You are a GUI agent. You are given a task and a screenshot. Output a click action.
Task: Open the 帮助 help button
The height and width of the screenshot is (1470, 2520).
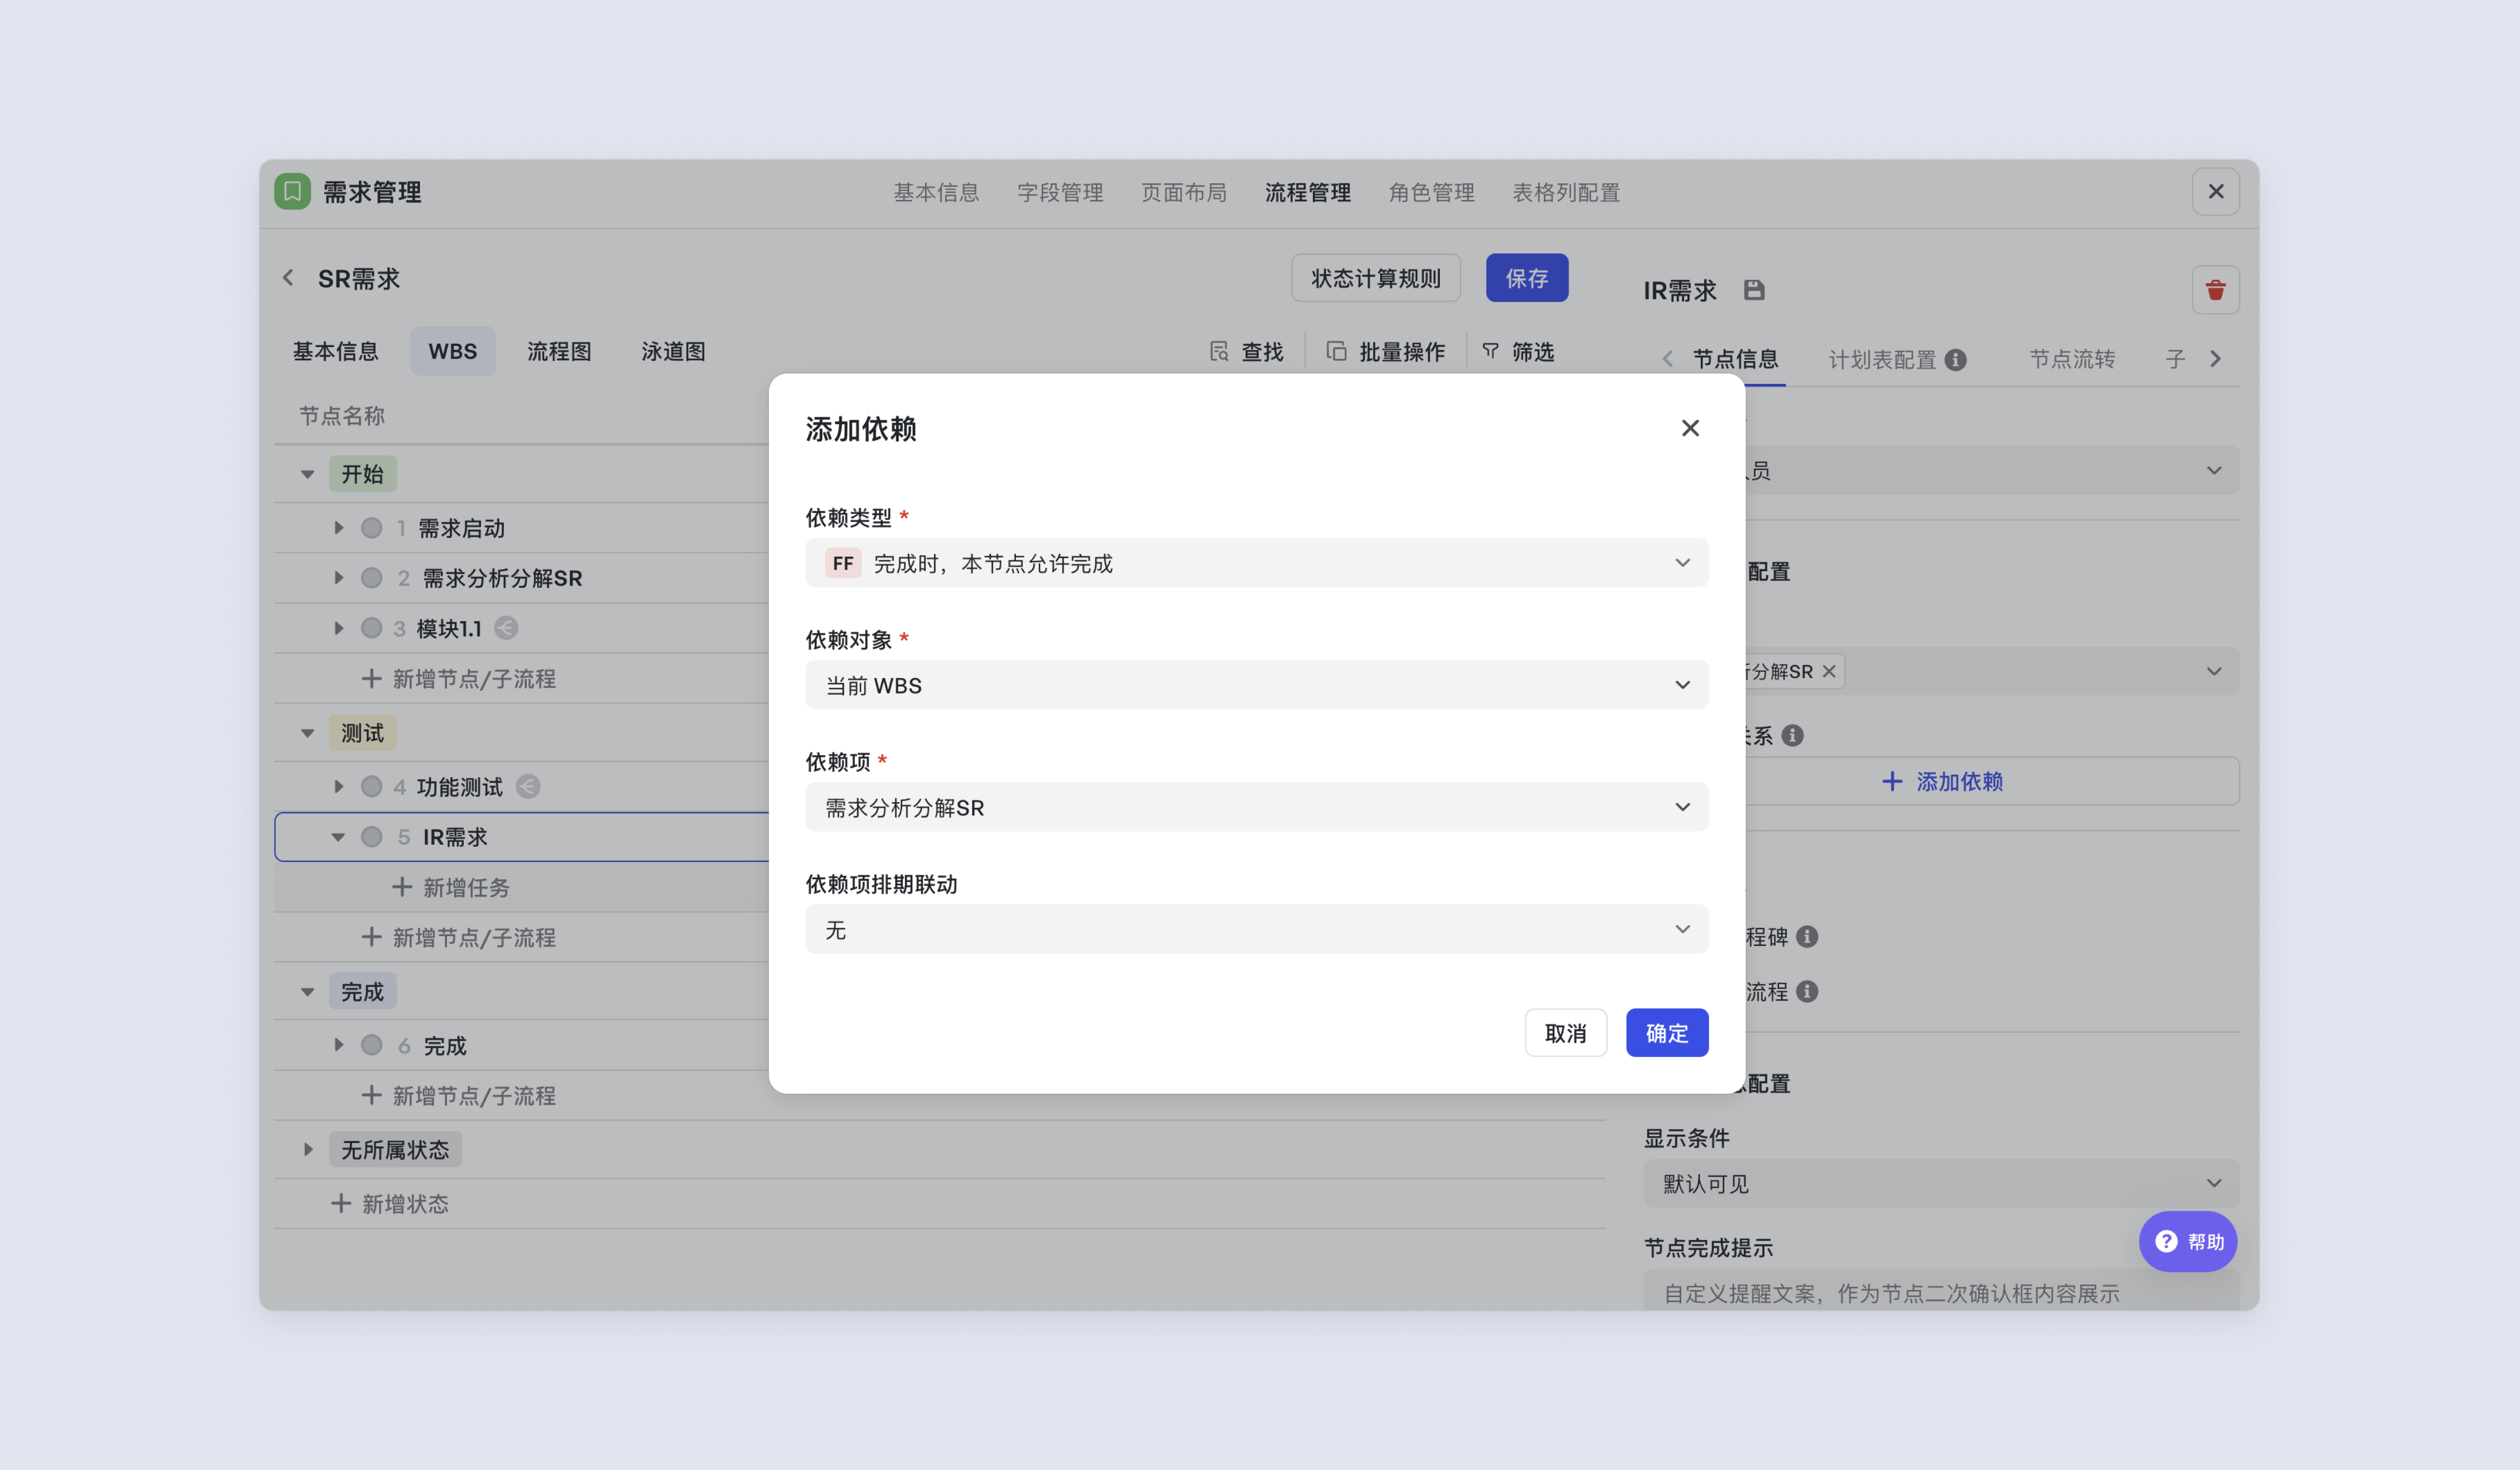tap(2187, 1241)
